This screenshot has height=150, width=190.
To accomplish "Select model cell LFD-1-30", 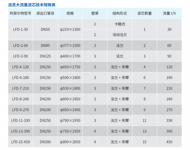I will pos(21,29).
